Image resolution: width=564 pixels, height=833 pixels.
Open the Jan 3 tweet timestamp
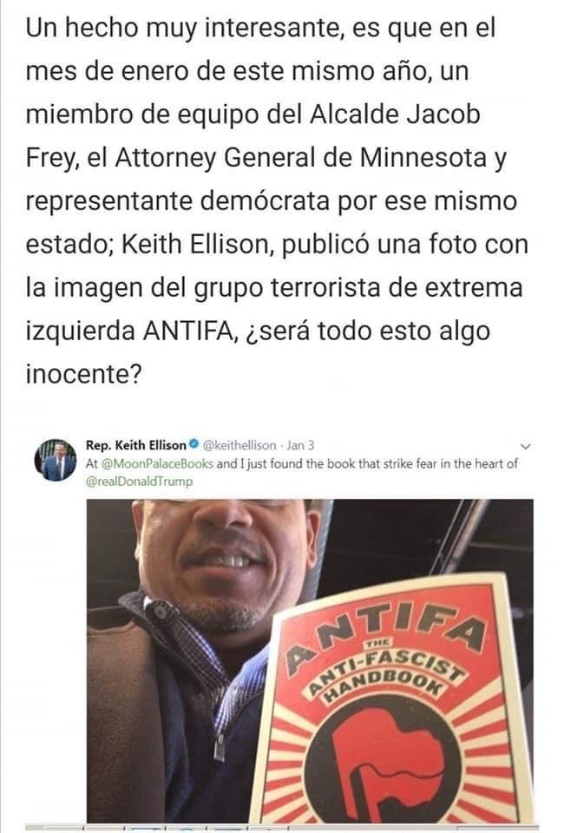[300, 445]
